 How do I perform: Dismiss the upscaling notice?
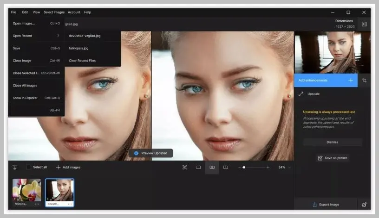point(333,142)
